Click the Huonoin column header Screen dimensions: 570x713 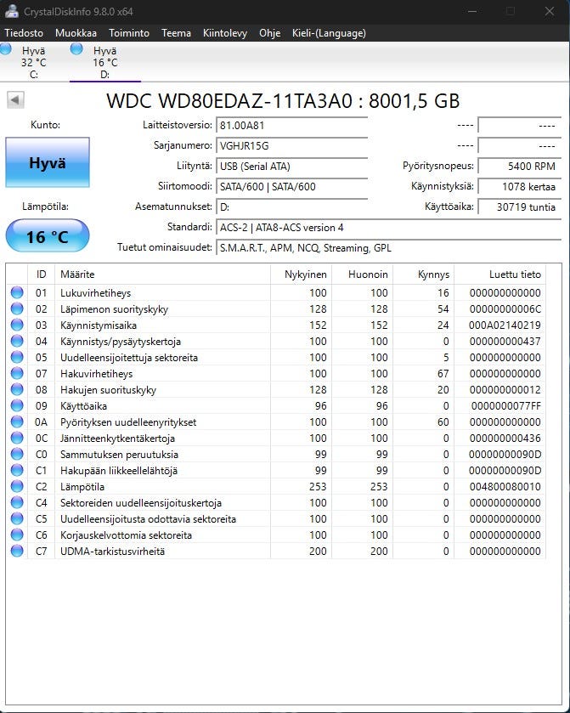(x=363, y=274)
